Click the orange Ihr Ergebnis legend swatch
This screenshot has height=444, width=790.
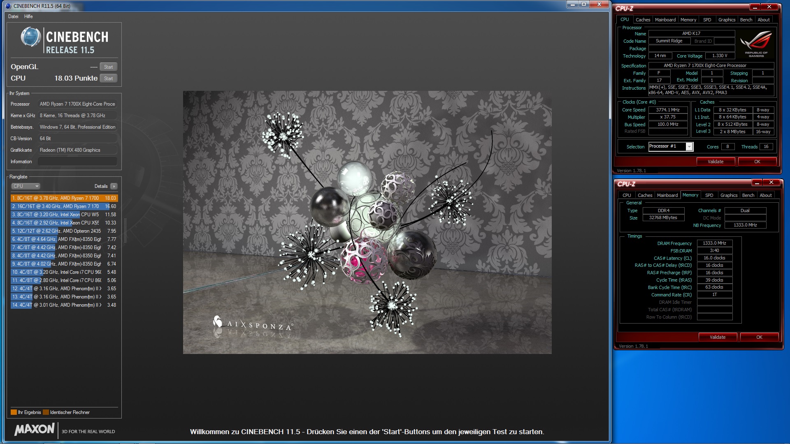tap(14, 412)
